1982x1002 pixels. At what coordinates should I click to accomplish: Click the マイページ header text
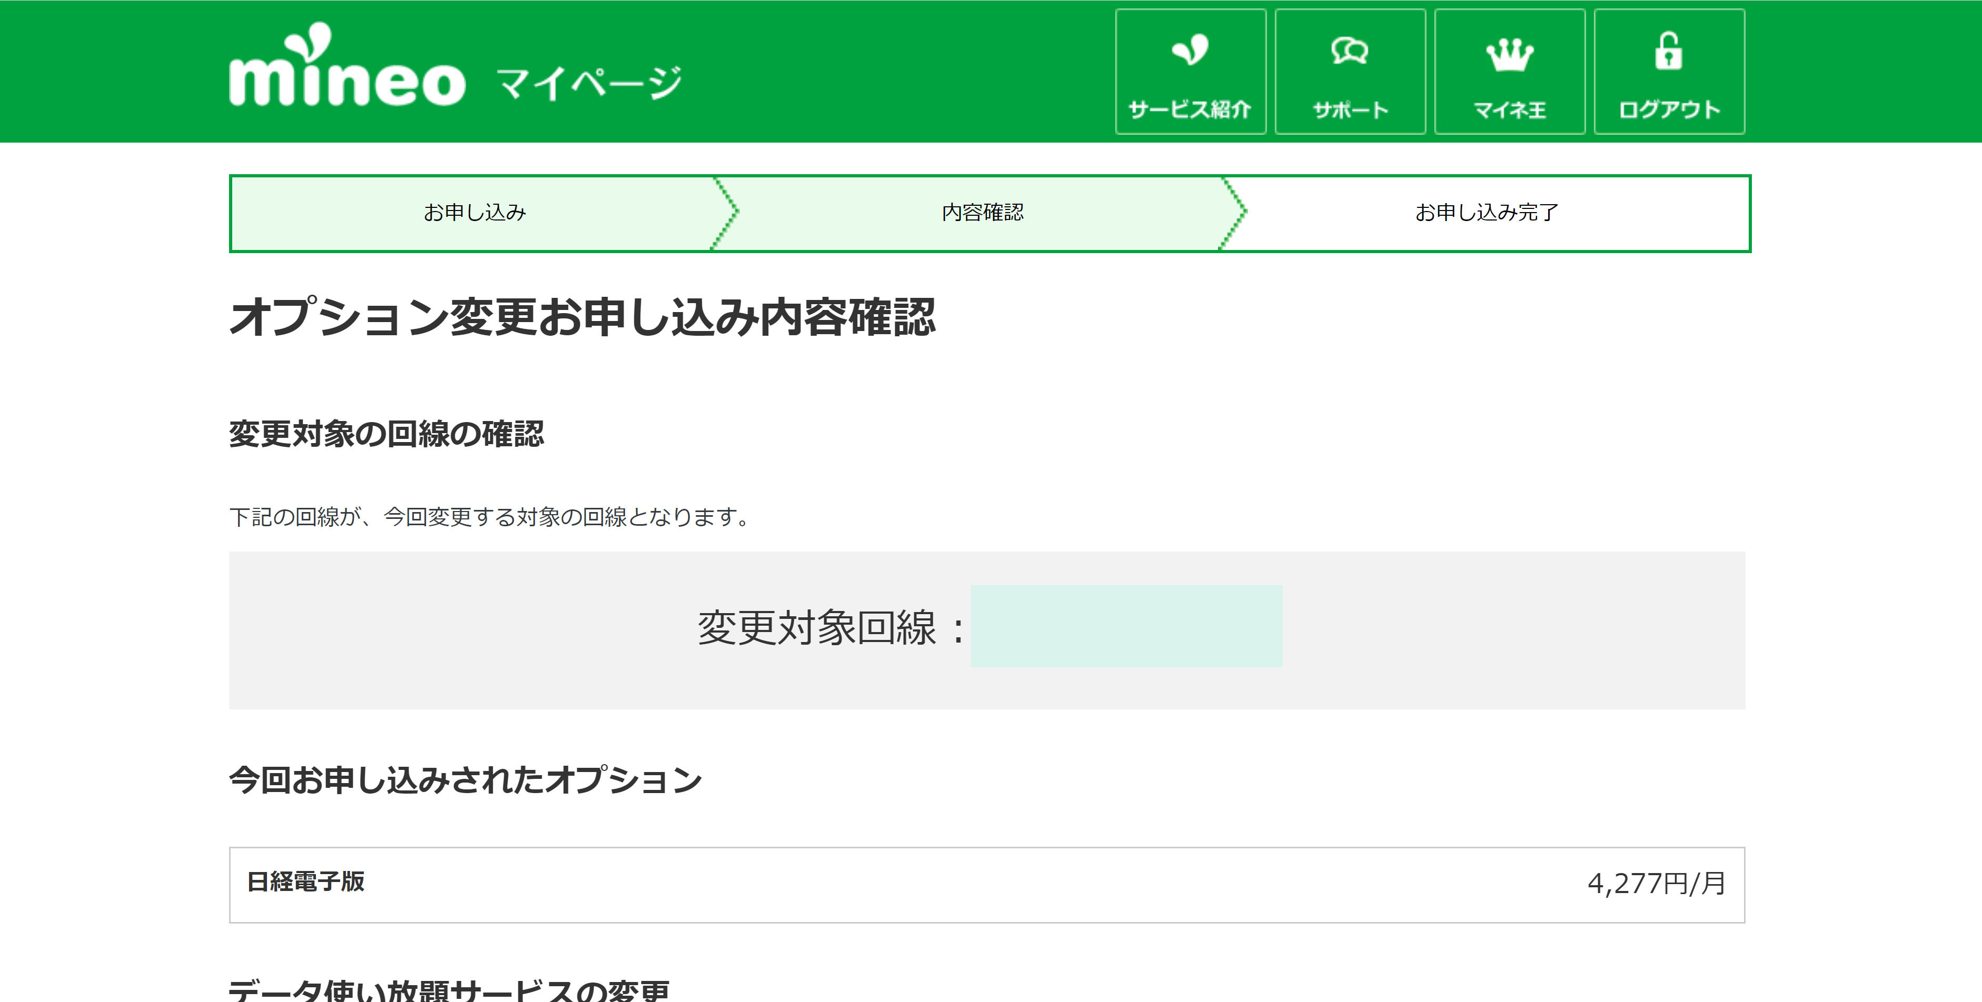[x=589, y=83]
